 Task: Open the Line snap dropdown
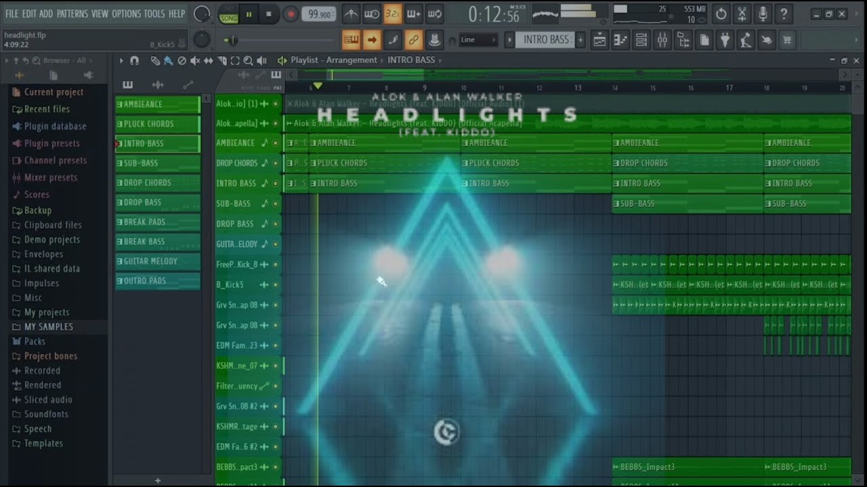(x=478, y=40)
